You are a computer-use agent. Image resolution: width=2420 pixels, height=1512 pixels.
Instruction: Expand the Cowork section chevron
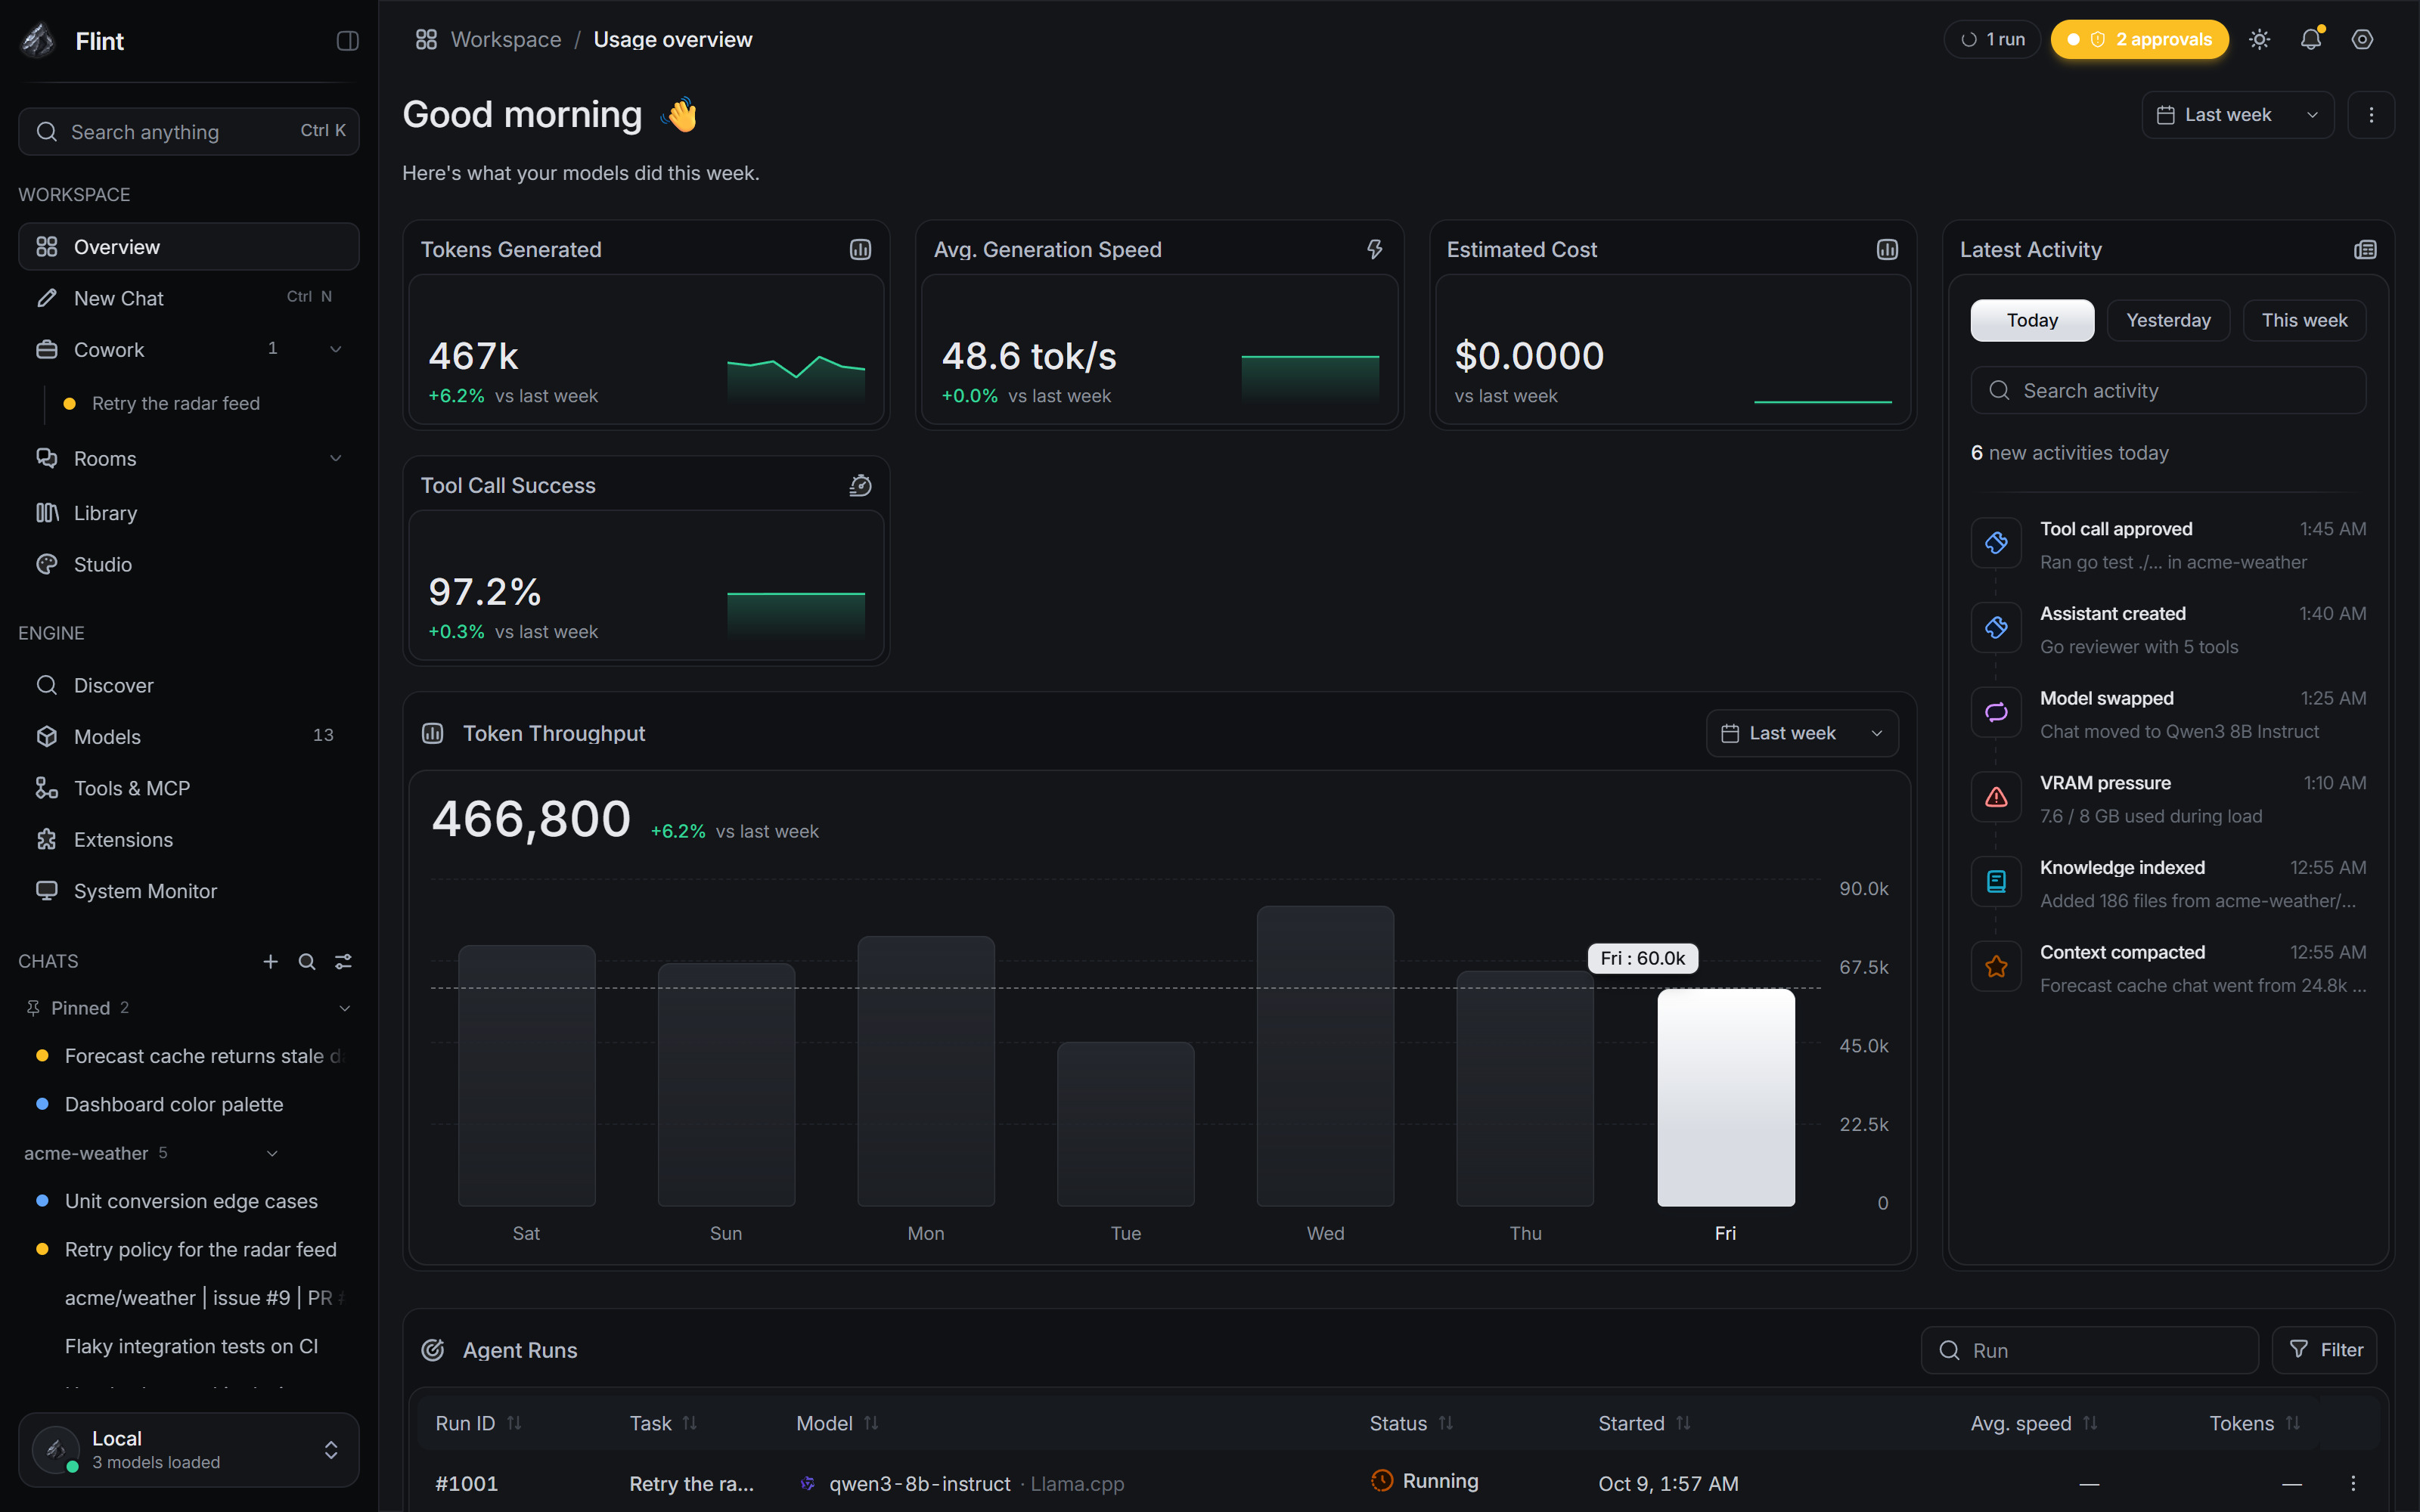pos(336,349)
